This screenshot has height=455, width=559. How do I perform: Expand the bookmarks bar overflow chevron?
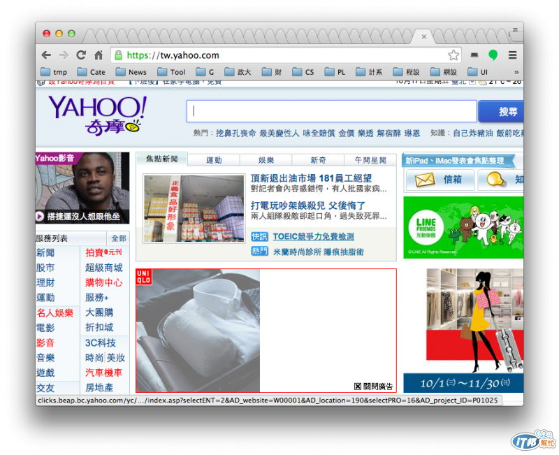point(516,72)
